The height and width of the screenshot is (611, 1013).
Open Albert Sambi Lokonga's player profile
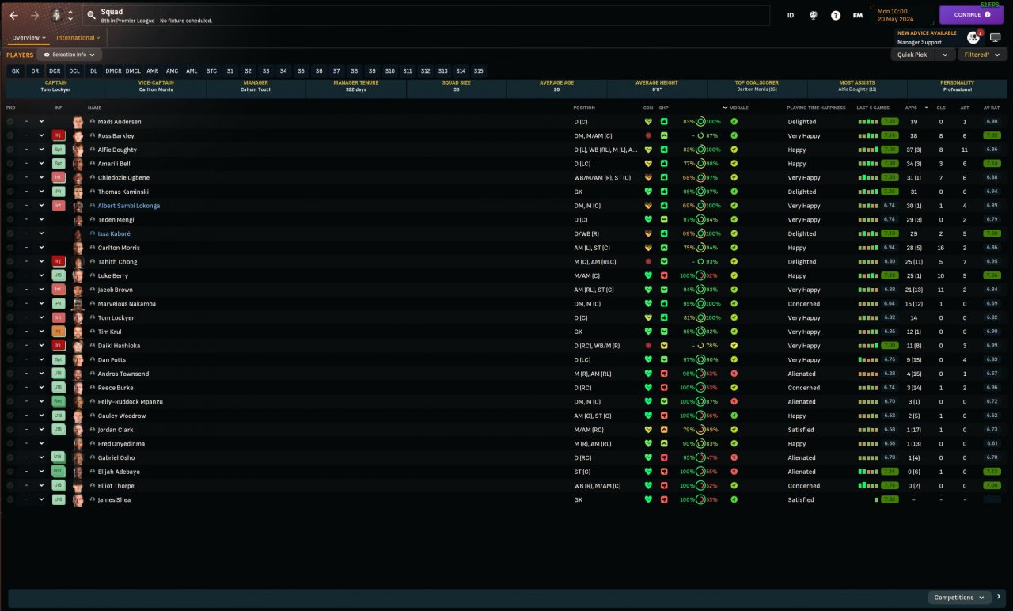(129, 206)
